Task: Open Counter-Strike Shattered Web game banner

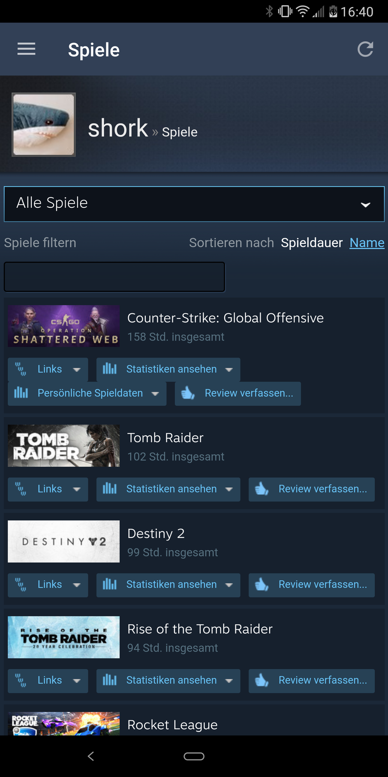Action: pyautogui.click(x=63, y=326)
